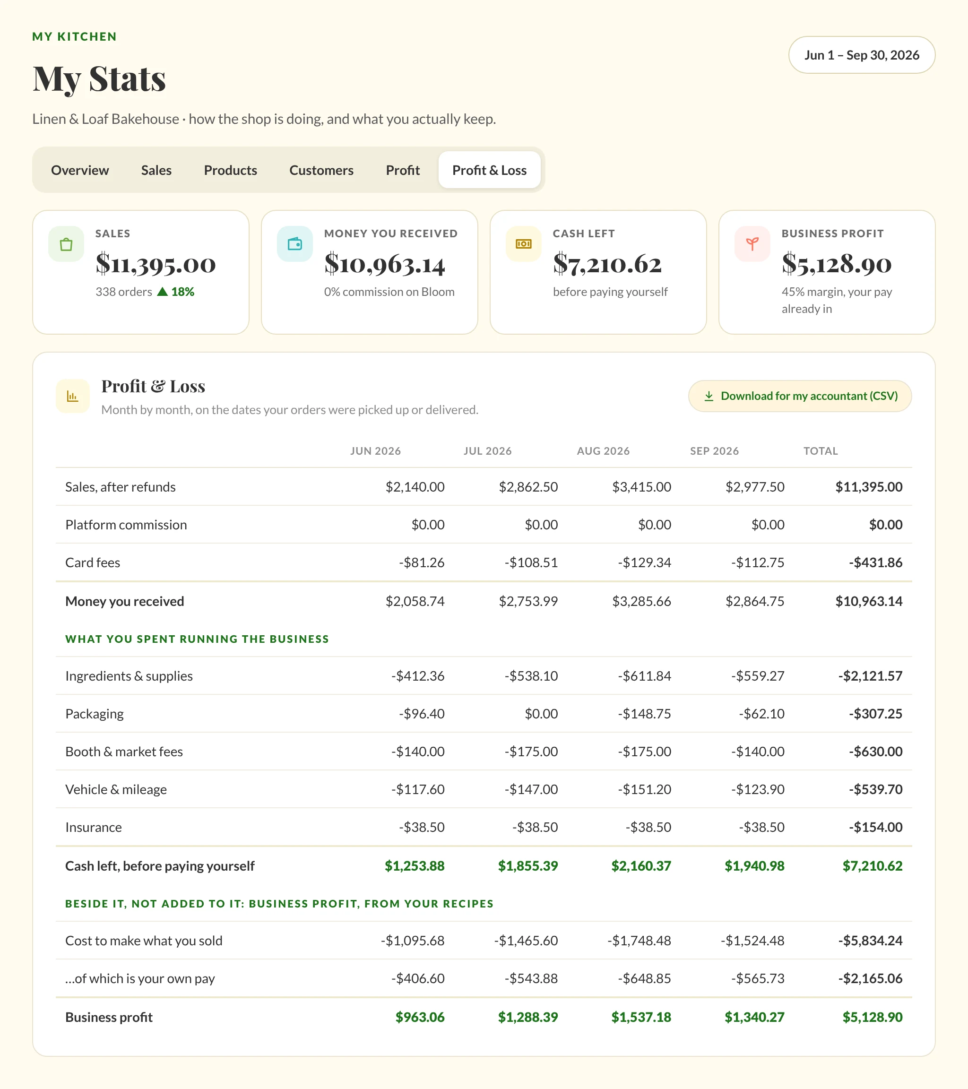
Task: Click the banknote icon on Cash Left card
Action: click(524, 244)
